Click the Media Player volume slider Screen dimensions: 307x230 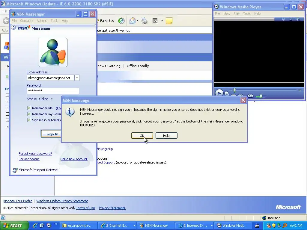(x=261, y=96)
